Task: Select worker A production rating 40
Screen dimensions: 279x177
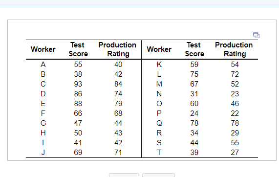Action: pyautogui.click(x=118, y=65)
